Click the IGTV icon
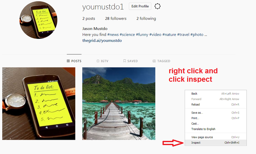This screenshot has height=154, width=256. pos(98,61)
